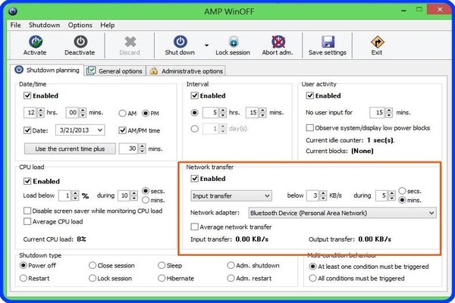
Task: Select the Interval day(s) radio button
Action: coord(195,129)
